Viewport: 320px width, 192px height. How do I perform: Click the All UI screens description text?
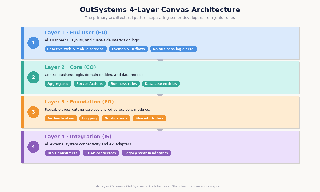[x=93, y=40]
